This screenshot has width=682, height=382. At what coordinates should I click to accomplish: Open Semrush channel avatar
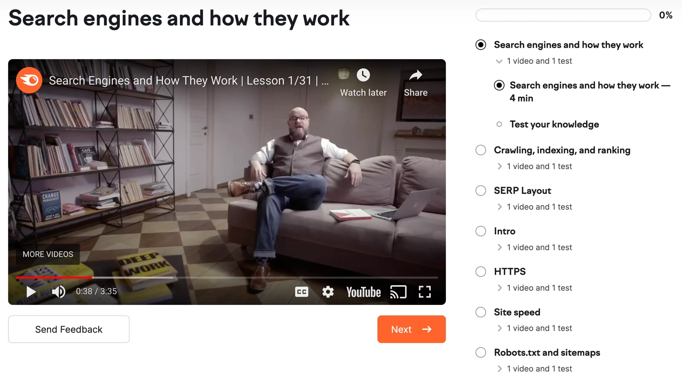click(x=29, y=80)
